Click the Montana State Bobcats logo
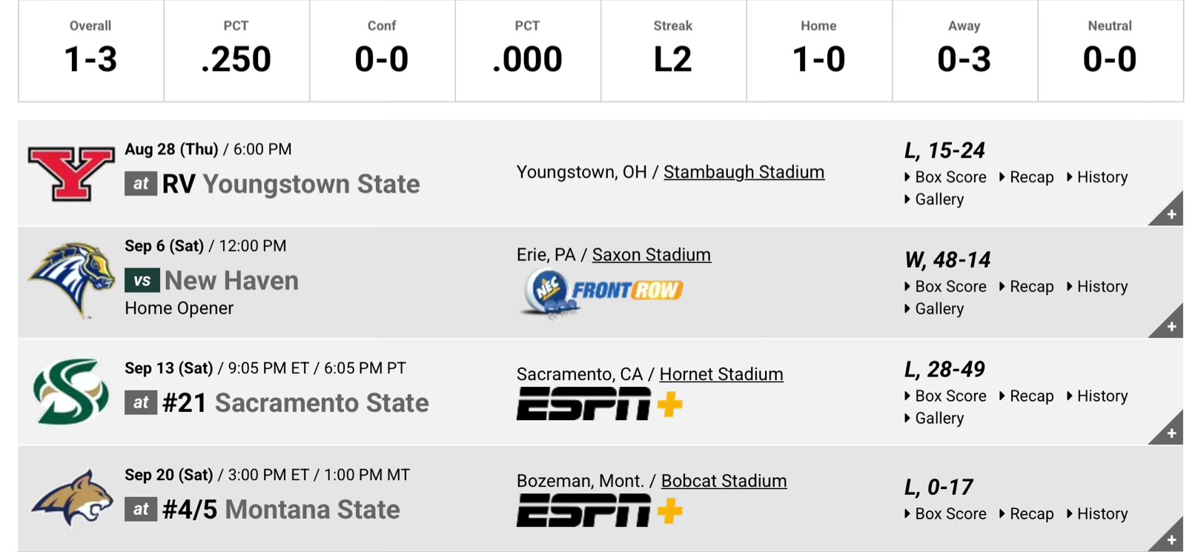This screenshot has width=1201, height=552. point(71,498)
